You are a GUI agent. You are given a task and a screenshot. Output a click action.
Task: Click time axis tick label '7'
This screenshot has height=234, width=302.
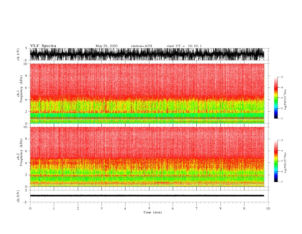(x=197, y=208)
